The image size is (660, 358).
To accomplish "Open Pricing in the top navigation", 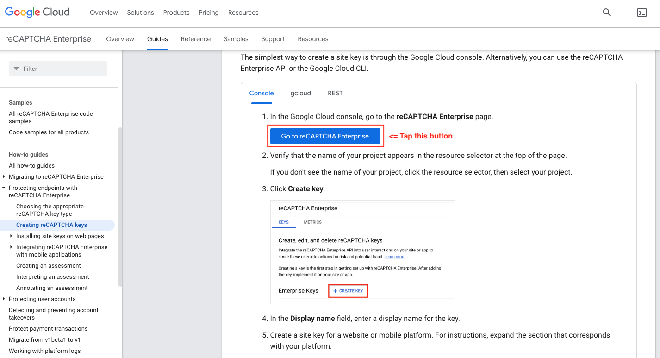I will 208,13.
